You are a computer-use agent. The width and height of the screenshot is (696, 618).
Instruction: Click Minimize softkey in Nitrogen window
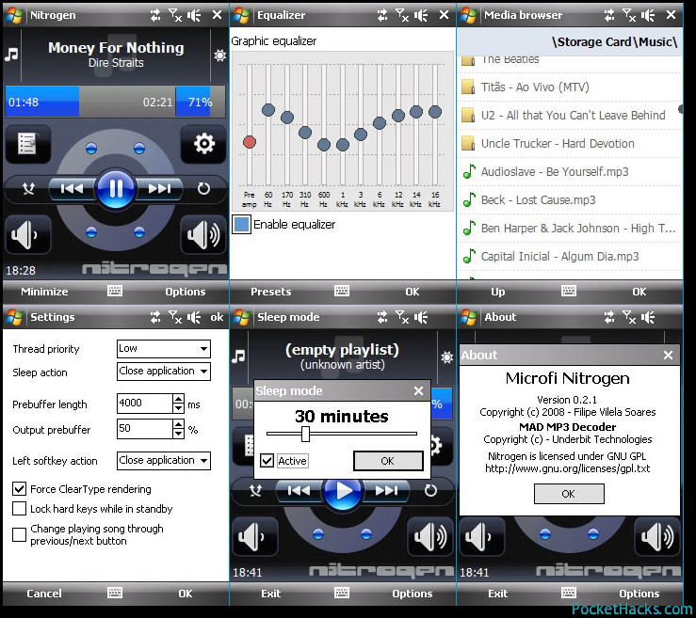(x=44, y=292)
